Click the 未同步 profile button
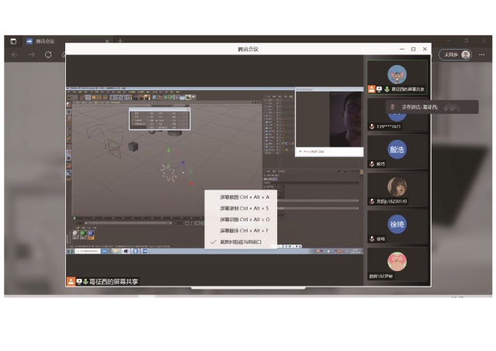The width and height of the screenshot is (496, 351). [x=456, y=55]
